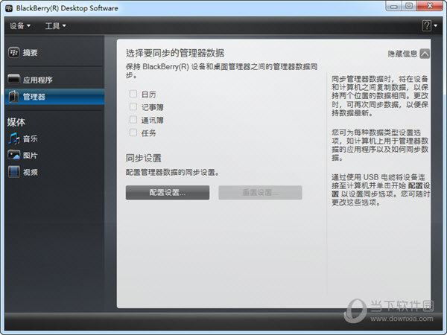Click the BlackBerry summary icon in sidebar
The height and width of the screenshot is (335, 447).
(13, 52)
